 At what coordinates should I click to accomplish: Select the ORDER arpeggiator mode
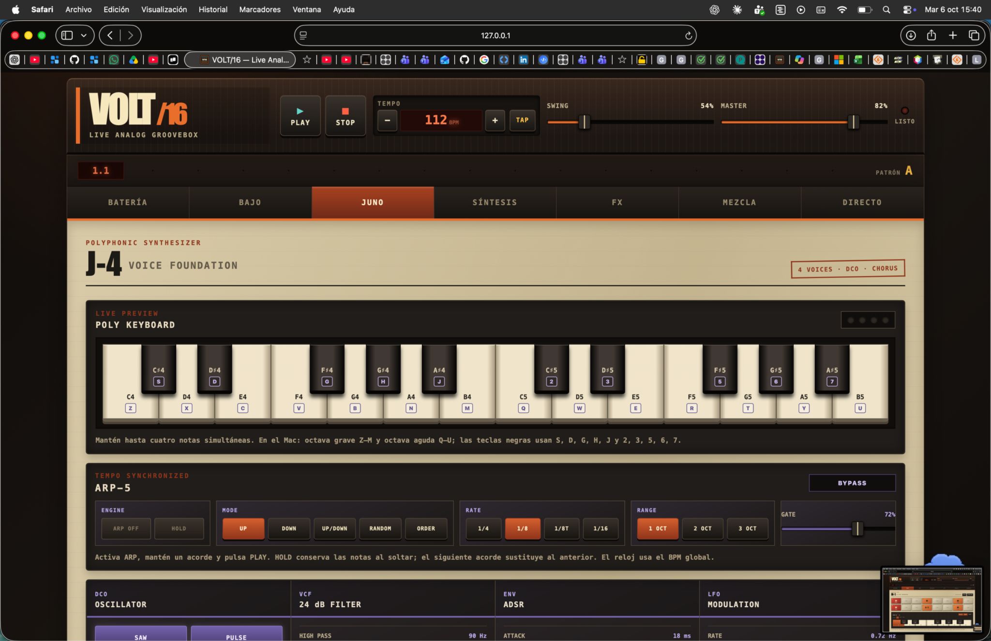pos(426,528)
